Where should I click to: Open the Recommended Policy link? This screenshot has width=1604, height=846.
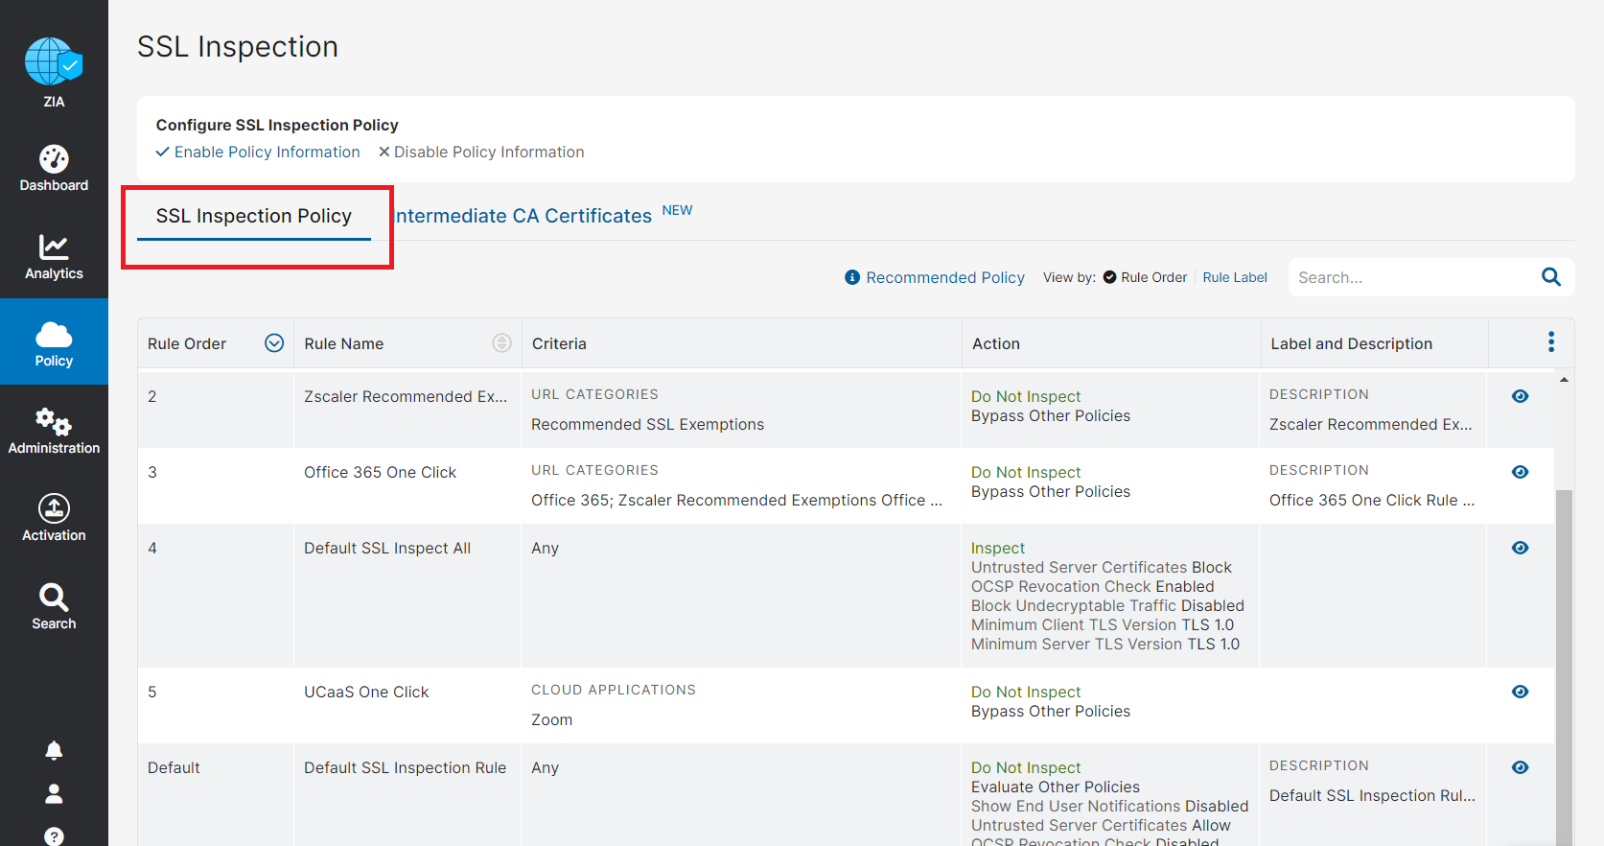(945, 277)
